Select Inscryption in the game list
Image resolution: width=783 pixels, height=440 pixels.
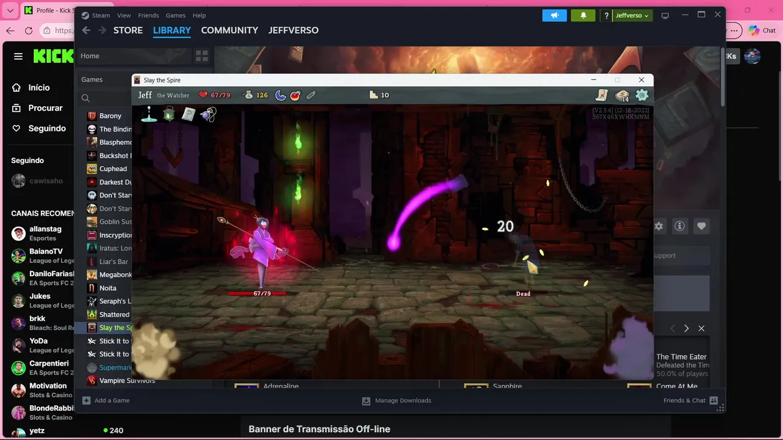pyautogui.click(x=109, y=235)
